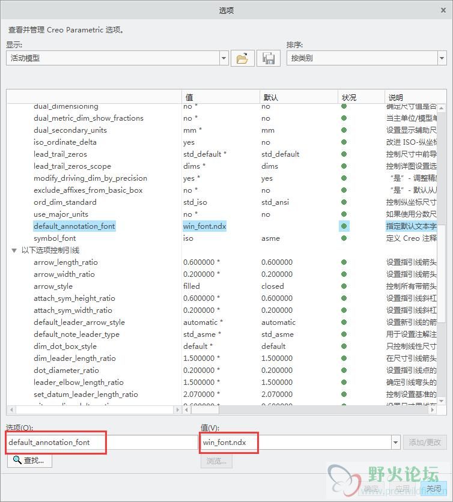This screenshot has height=502, width=453.
Task: Click into the 值(V) value input field
Action: (296, 443)
